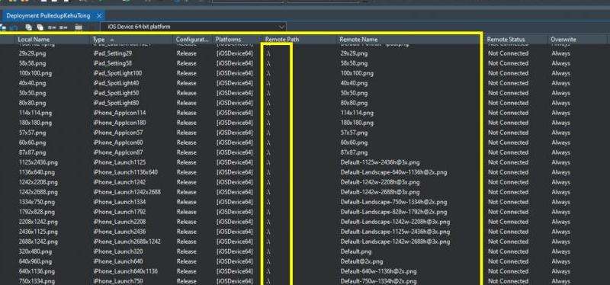Click remote name Default.png
The height and width of the screenshot is (285, 610).
pyautogui.click(x=356, y=251)
